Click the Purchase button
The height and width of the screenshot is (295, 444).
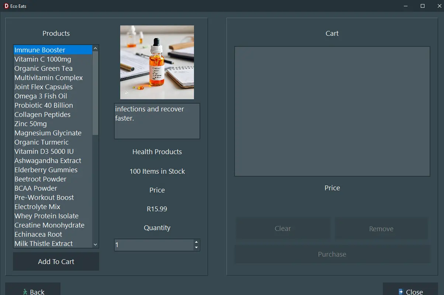[332, 254]
